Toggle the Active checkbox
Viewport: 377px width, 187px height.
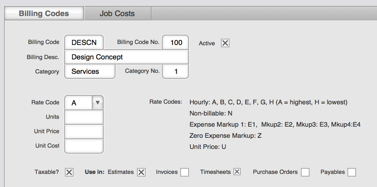[225, 43]
